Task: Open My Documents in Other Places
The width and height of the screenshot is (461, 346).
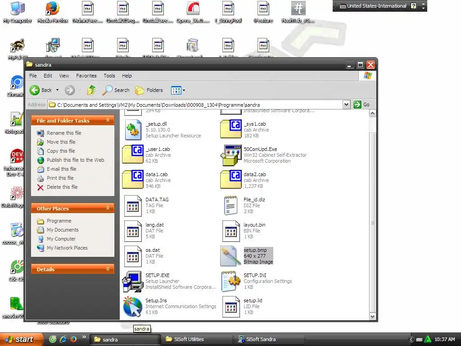Action: pyautogui.click(x=63, y=230)
